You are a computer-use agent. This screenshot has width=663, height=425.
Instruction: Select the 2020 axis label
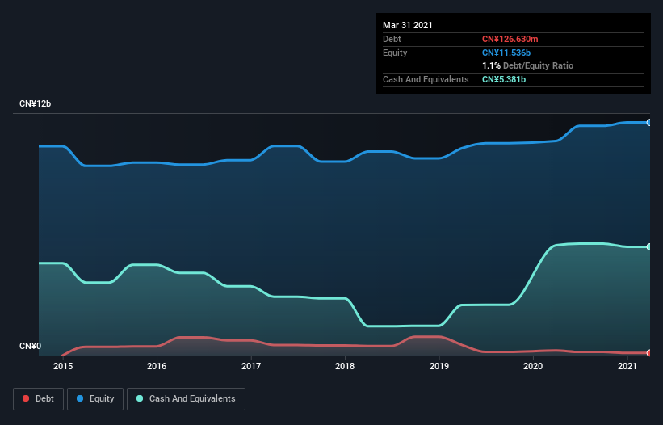pyautogui.click(x=533, y=366)
